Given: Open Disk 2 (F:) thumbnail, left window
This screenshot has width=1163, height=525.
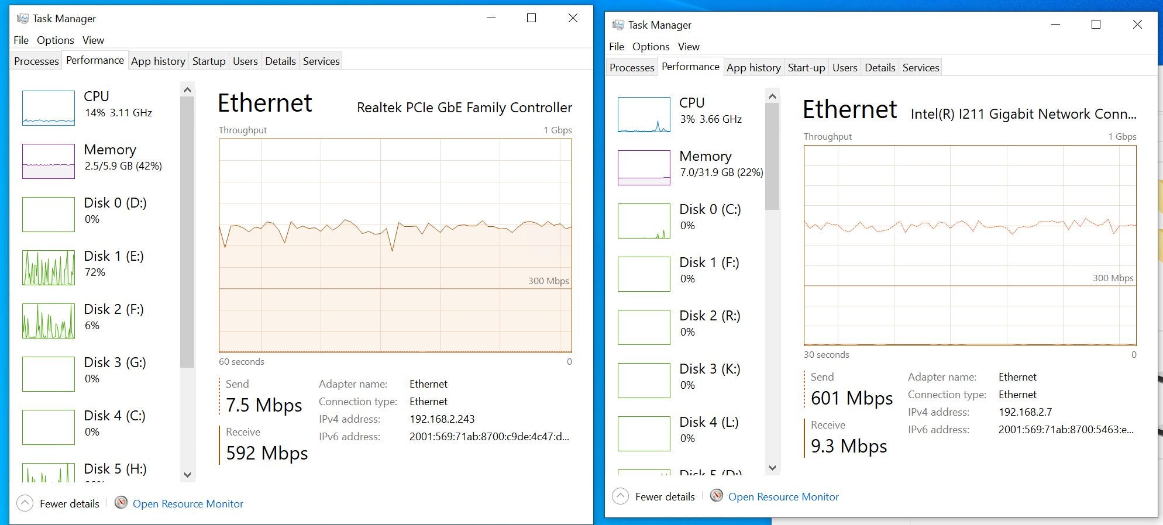Looking at the screenshot, I should click(49, 321).
